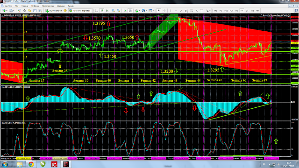Select the trendline drawing tool

[x=181, y=11]
